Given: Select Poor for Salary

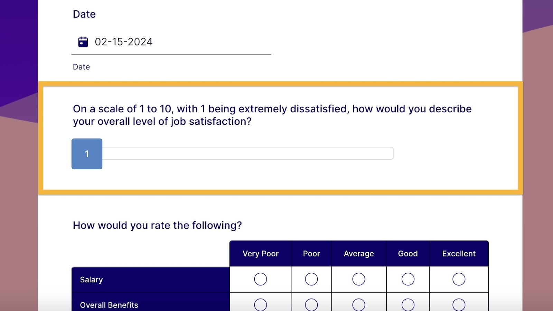Looking at the screenshot, I should [x=311, y=279].
